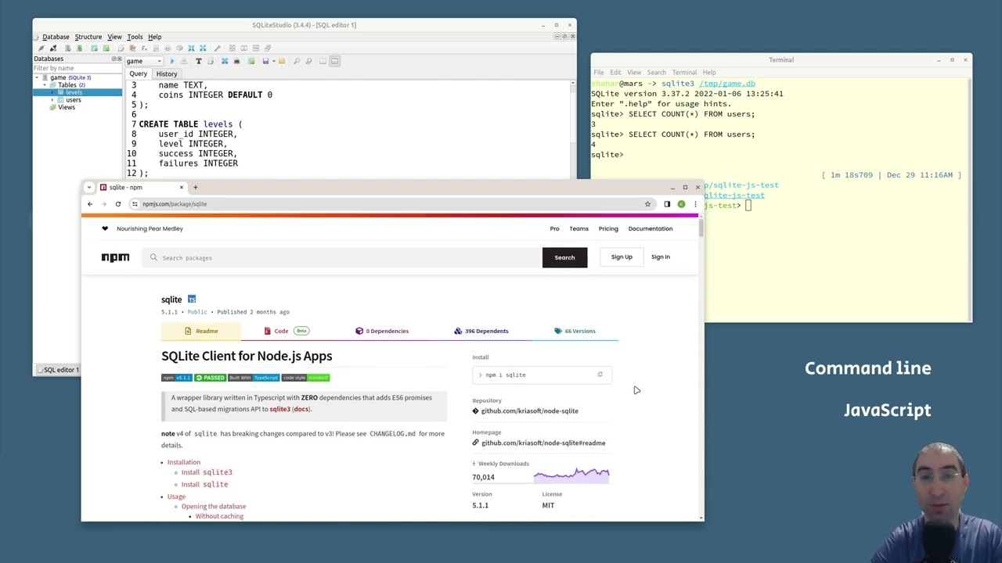Screen dimensions: 1002x563
Task: Click the Sign Up button on npm
Action: coord(622,256)
